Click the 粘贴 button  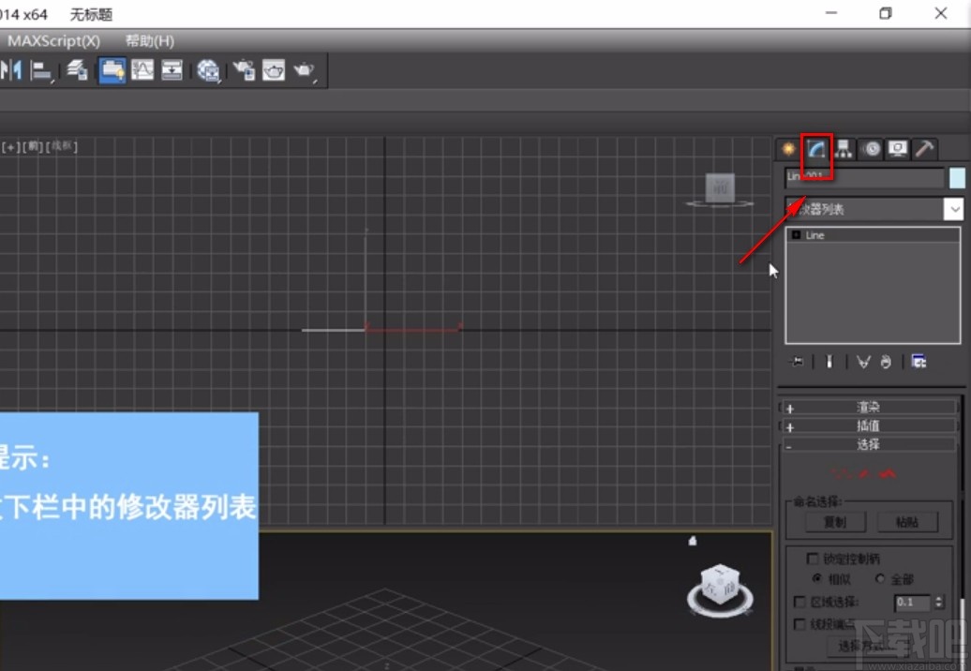pyautogui.click(x=907, y=522)
